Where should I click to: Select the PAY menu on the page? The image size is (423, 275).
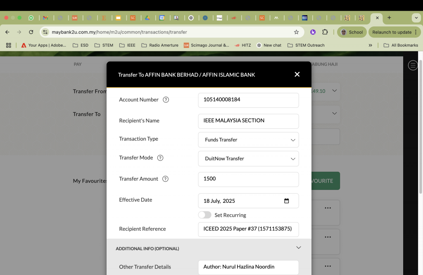click(78, 64)
